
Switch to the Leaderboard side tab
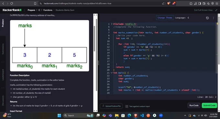coord(3,75)
